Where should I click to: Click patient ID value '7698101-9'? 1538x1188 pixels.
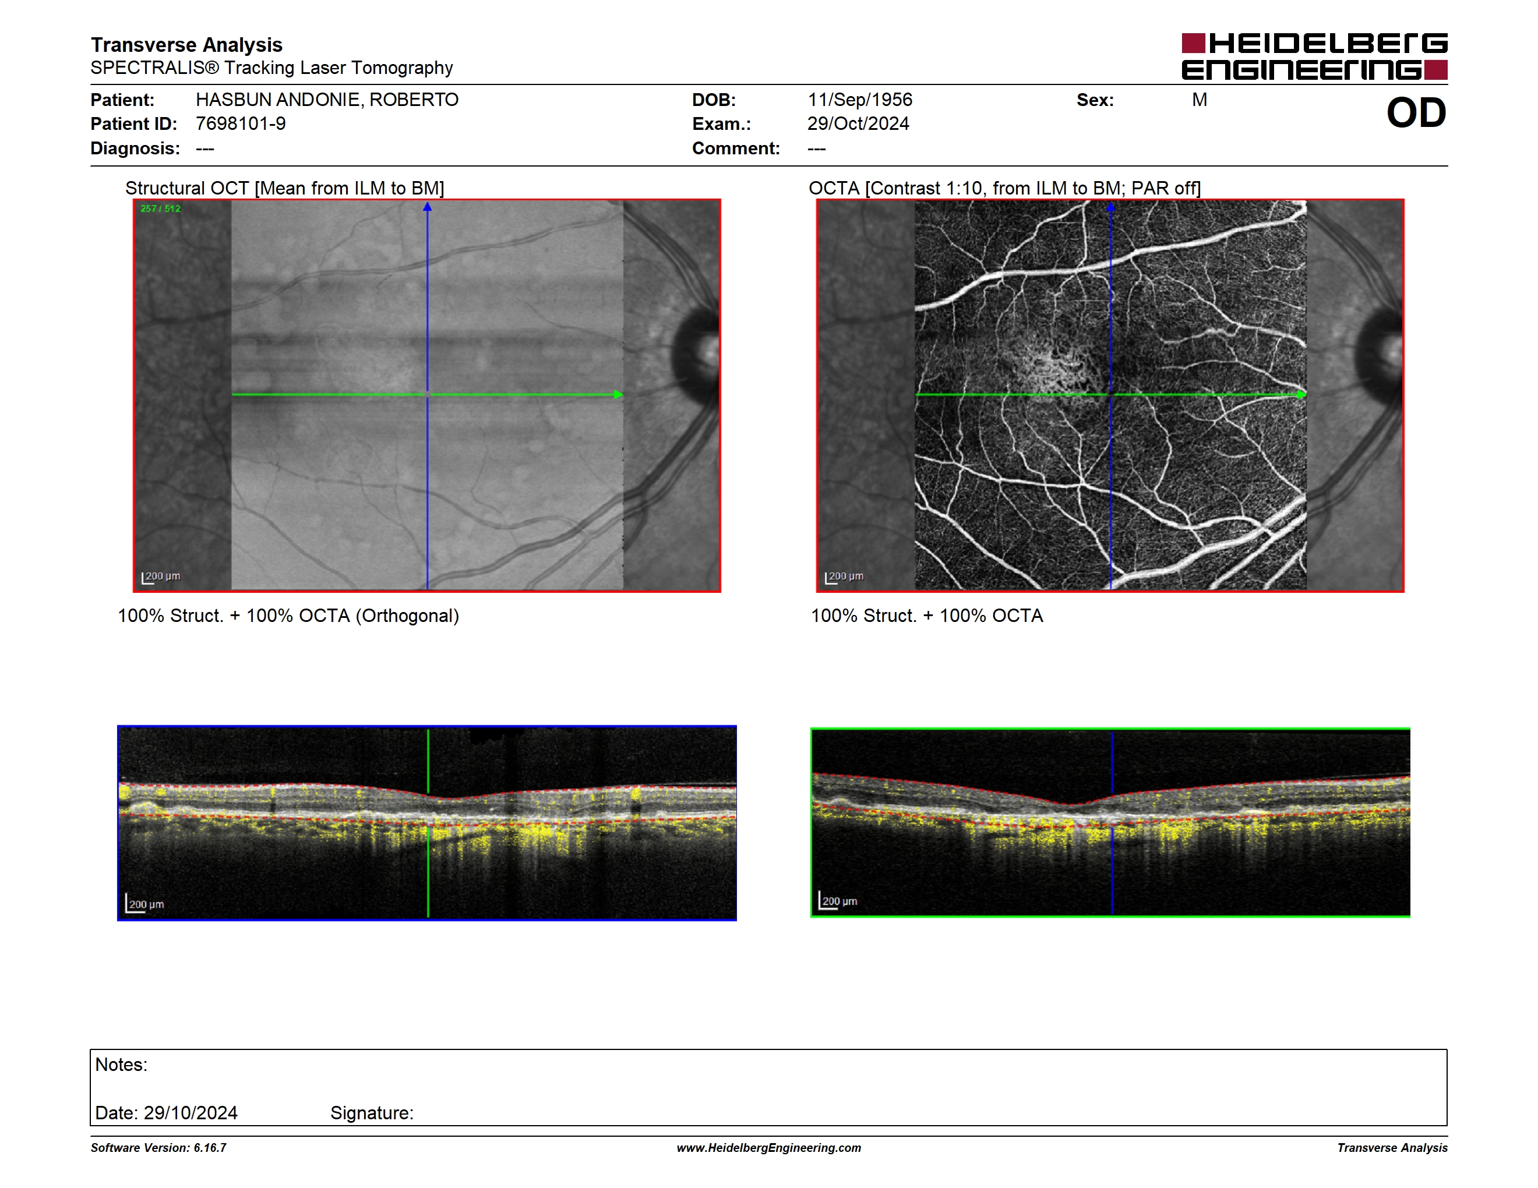click(x=241, y=124)
